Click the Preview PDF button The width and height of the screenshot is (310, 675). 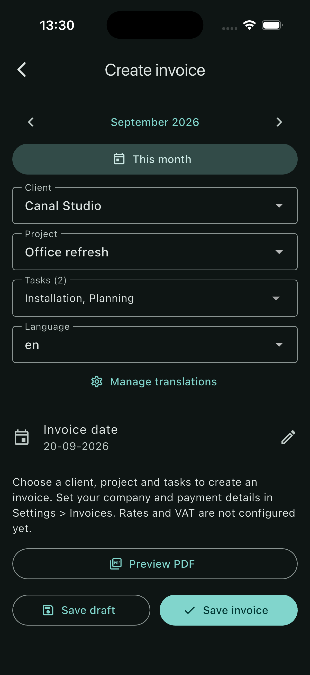[x=155, y=564]
